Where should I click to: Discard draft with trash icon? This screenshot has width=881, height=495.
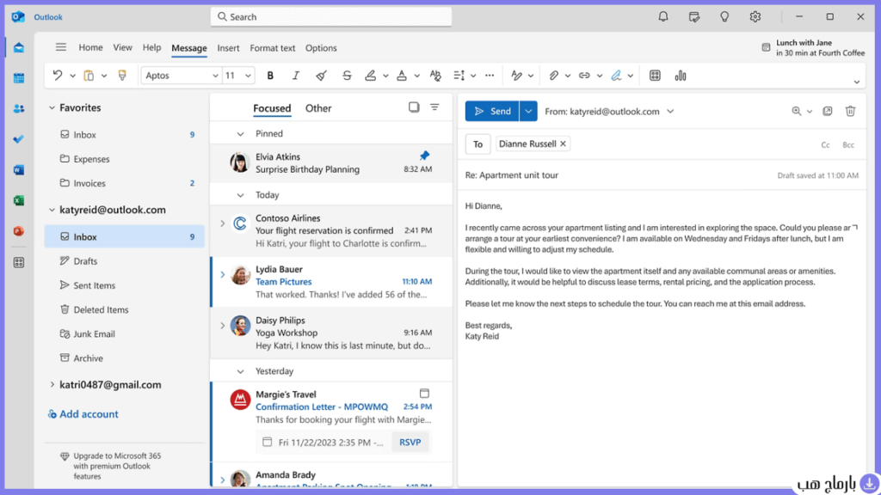(x=850, y=111)
